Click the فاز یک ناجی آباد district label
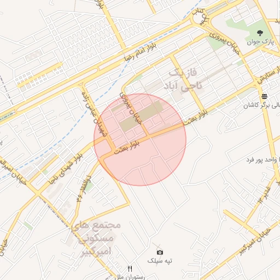The height and width of the screenshot is (280, 280). coord(183,79)
